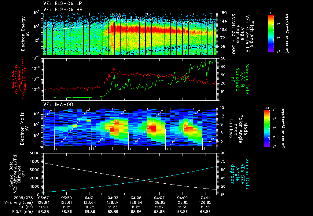Click the 'VEx ELS-06 LR' title text

tap(62, 4)
